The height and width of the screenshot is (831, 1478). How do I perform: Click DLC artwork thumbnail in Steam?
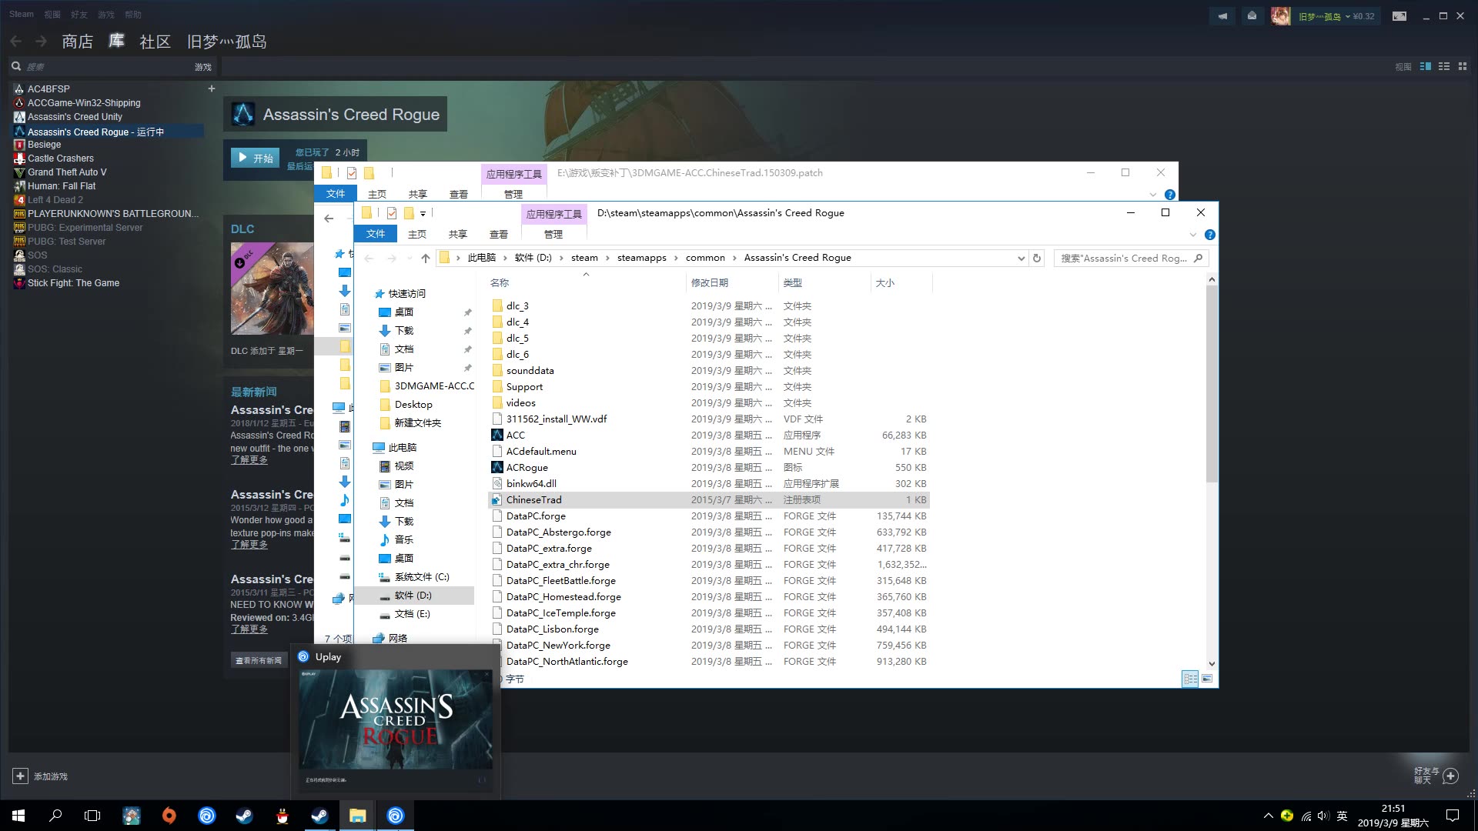pos(272,289)
